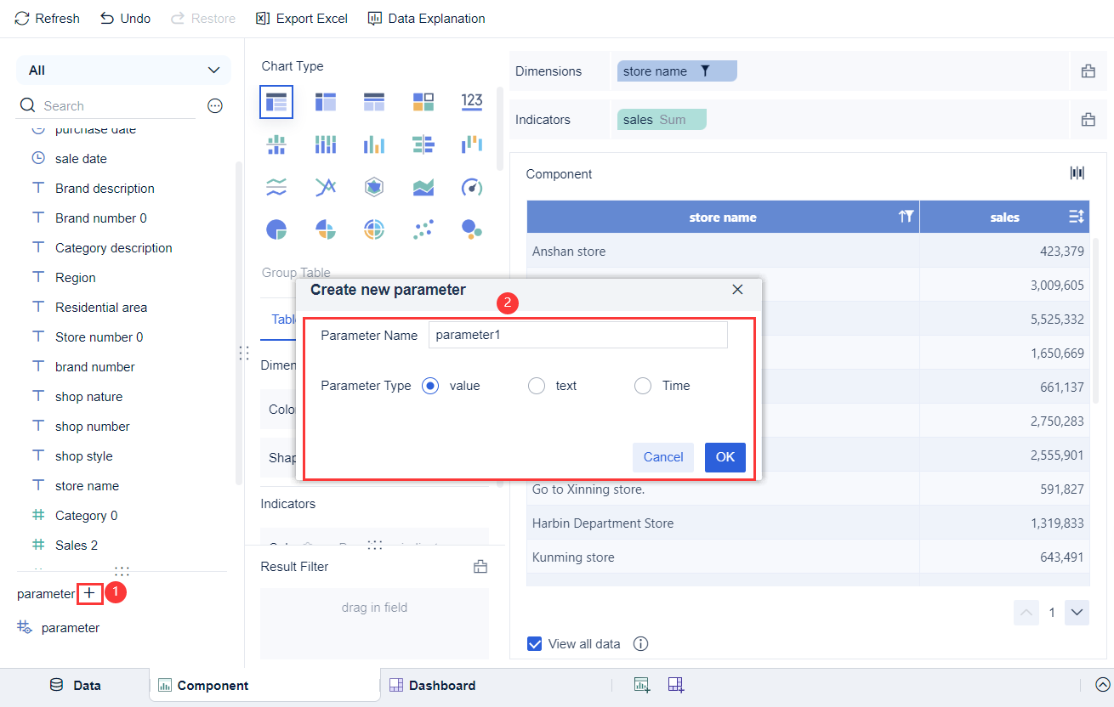This screenshot has height=707, width=1114.
Task: Select the gauge chart type
Action: click(x=472, y=186)
